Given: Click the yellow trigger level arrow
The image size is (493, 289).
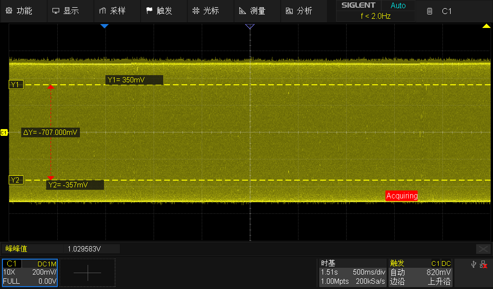Looking at the screenshot, I should 486,26.
